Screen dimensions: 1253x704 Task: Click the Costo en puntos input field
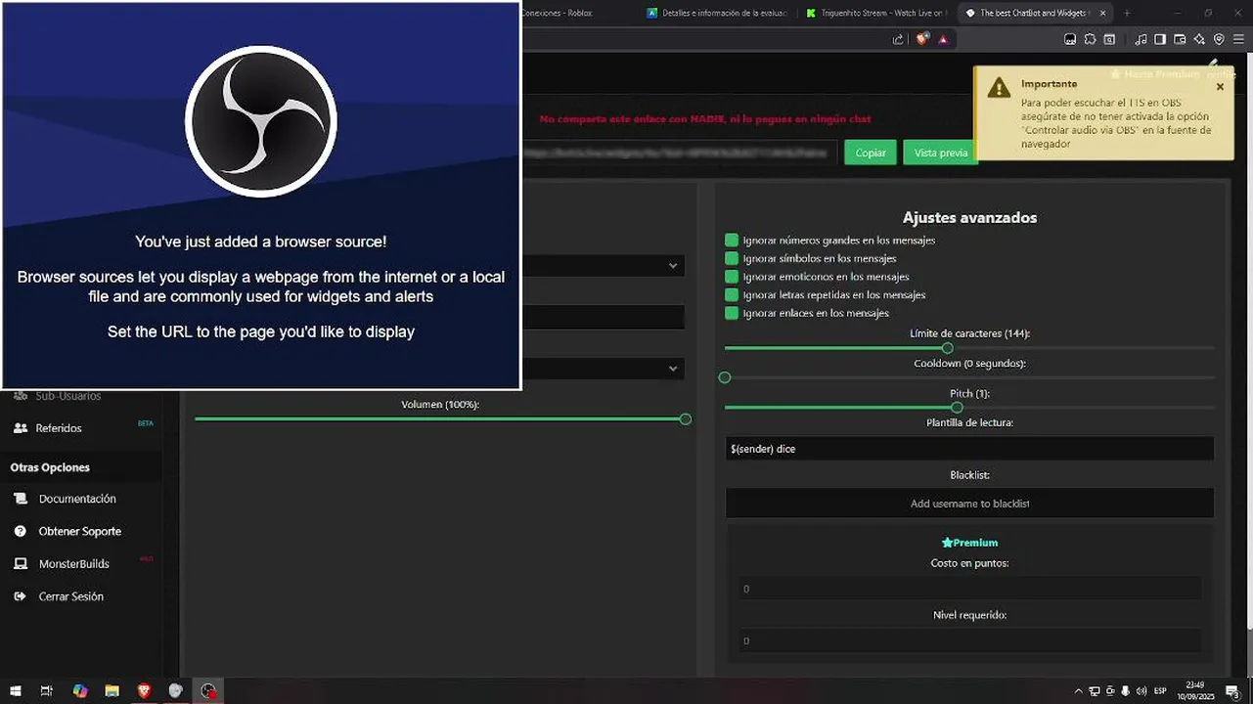coord(969,589)
